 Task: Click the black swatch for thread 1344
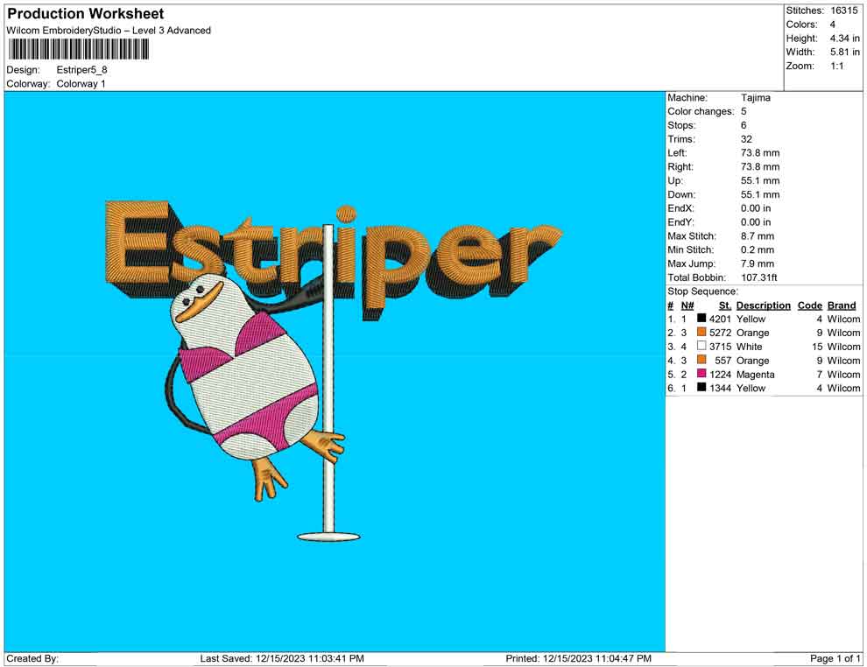(x=701, y=388)
